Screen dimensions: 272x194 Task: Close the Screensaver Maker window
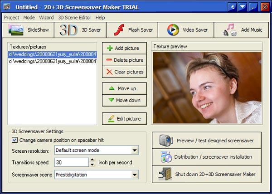point(265,7)
